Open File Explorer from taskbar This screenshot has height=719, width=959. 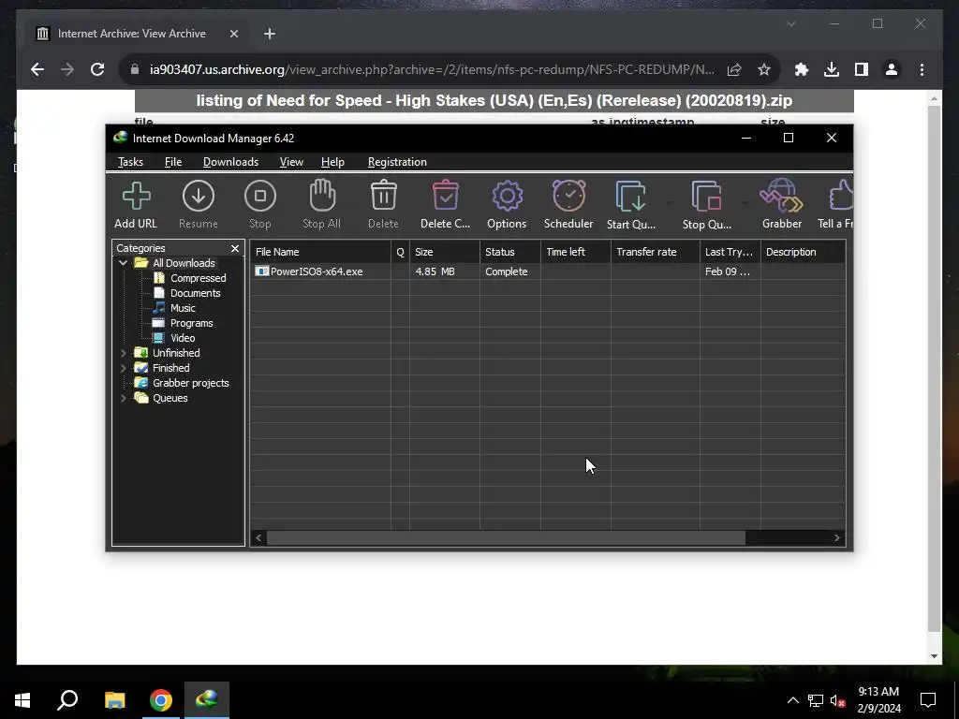pos(114,700)
